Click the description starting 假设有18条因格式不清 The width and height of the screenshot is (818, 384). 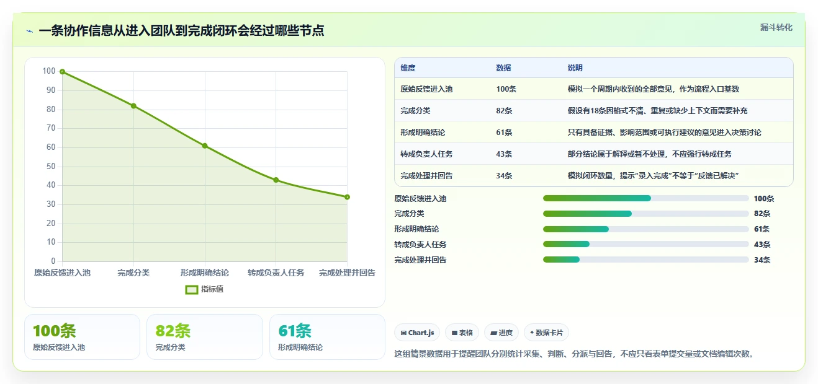point(657,111)
